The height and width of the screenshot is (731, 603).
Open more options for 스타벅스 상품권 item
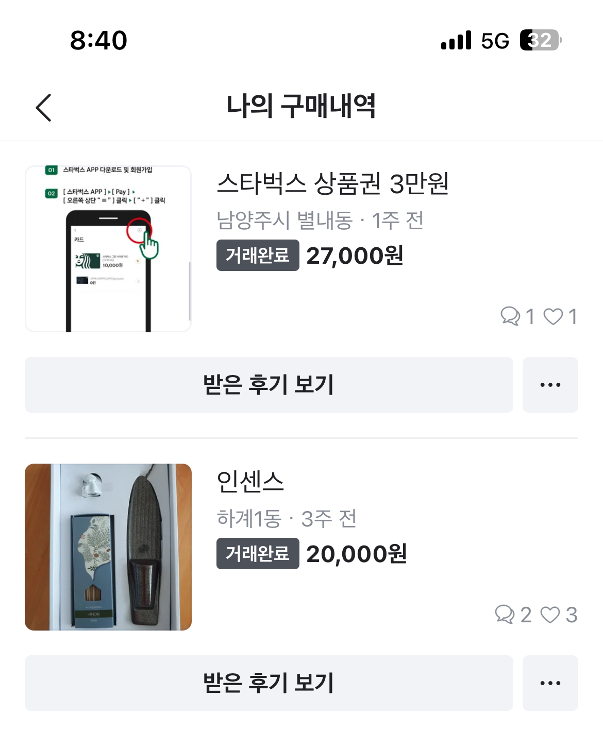[550, 385]
